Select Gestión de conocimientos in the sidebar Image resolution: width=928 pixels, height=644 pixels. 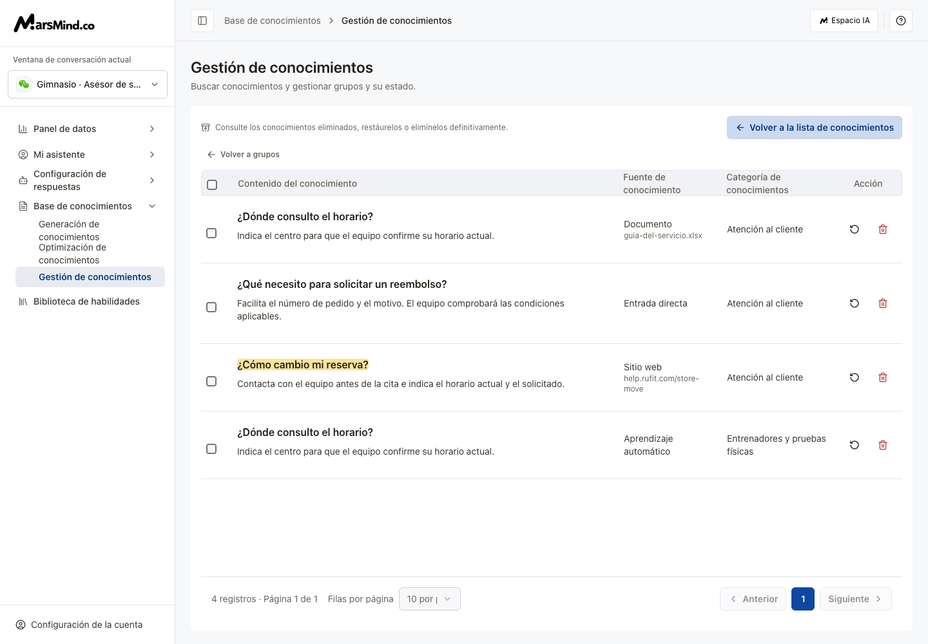click(x=90, y=277)
